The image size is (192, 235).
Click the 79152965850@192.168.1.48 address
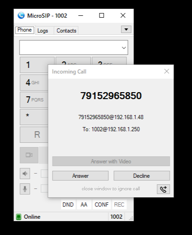coord(111,117)
